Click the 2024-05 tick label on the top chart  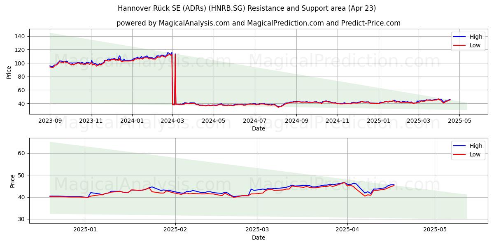pyautogui.click(x=213, y=121)
